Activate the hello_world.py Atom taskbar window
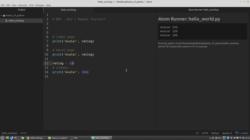The height and width of the screenshot is (140, 250). pyautogui.click(x=102, y=138)
